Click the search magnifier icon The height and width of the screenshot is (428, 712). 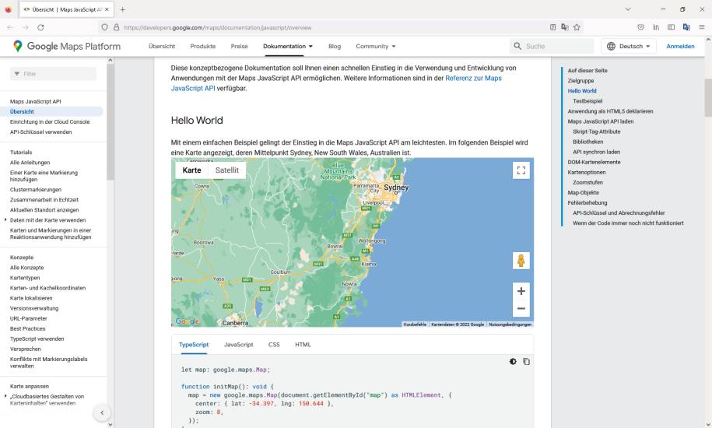tap(517, 46)
